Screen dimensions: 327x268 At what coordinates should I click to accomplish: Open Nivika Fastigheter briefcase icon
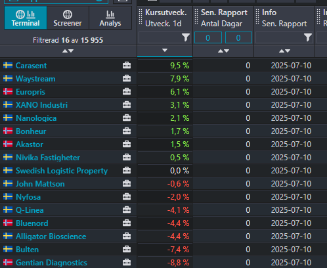click(127, 157)
